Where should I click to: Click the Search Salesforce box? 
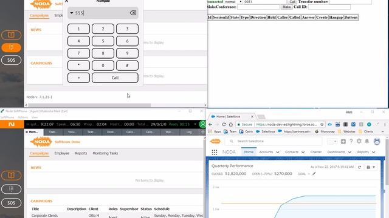click(x=274, y=141)
